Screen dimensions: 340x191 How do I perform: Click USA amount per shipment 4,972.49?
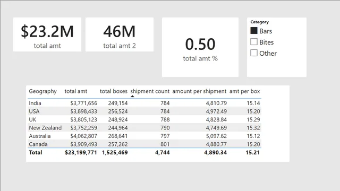coord(216,111)
